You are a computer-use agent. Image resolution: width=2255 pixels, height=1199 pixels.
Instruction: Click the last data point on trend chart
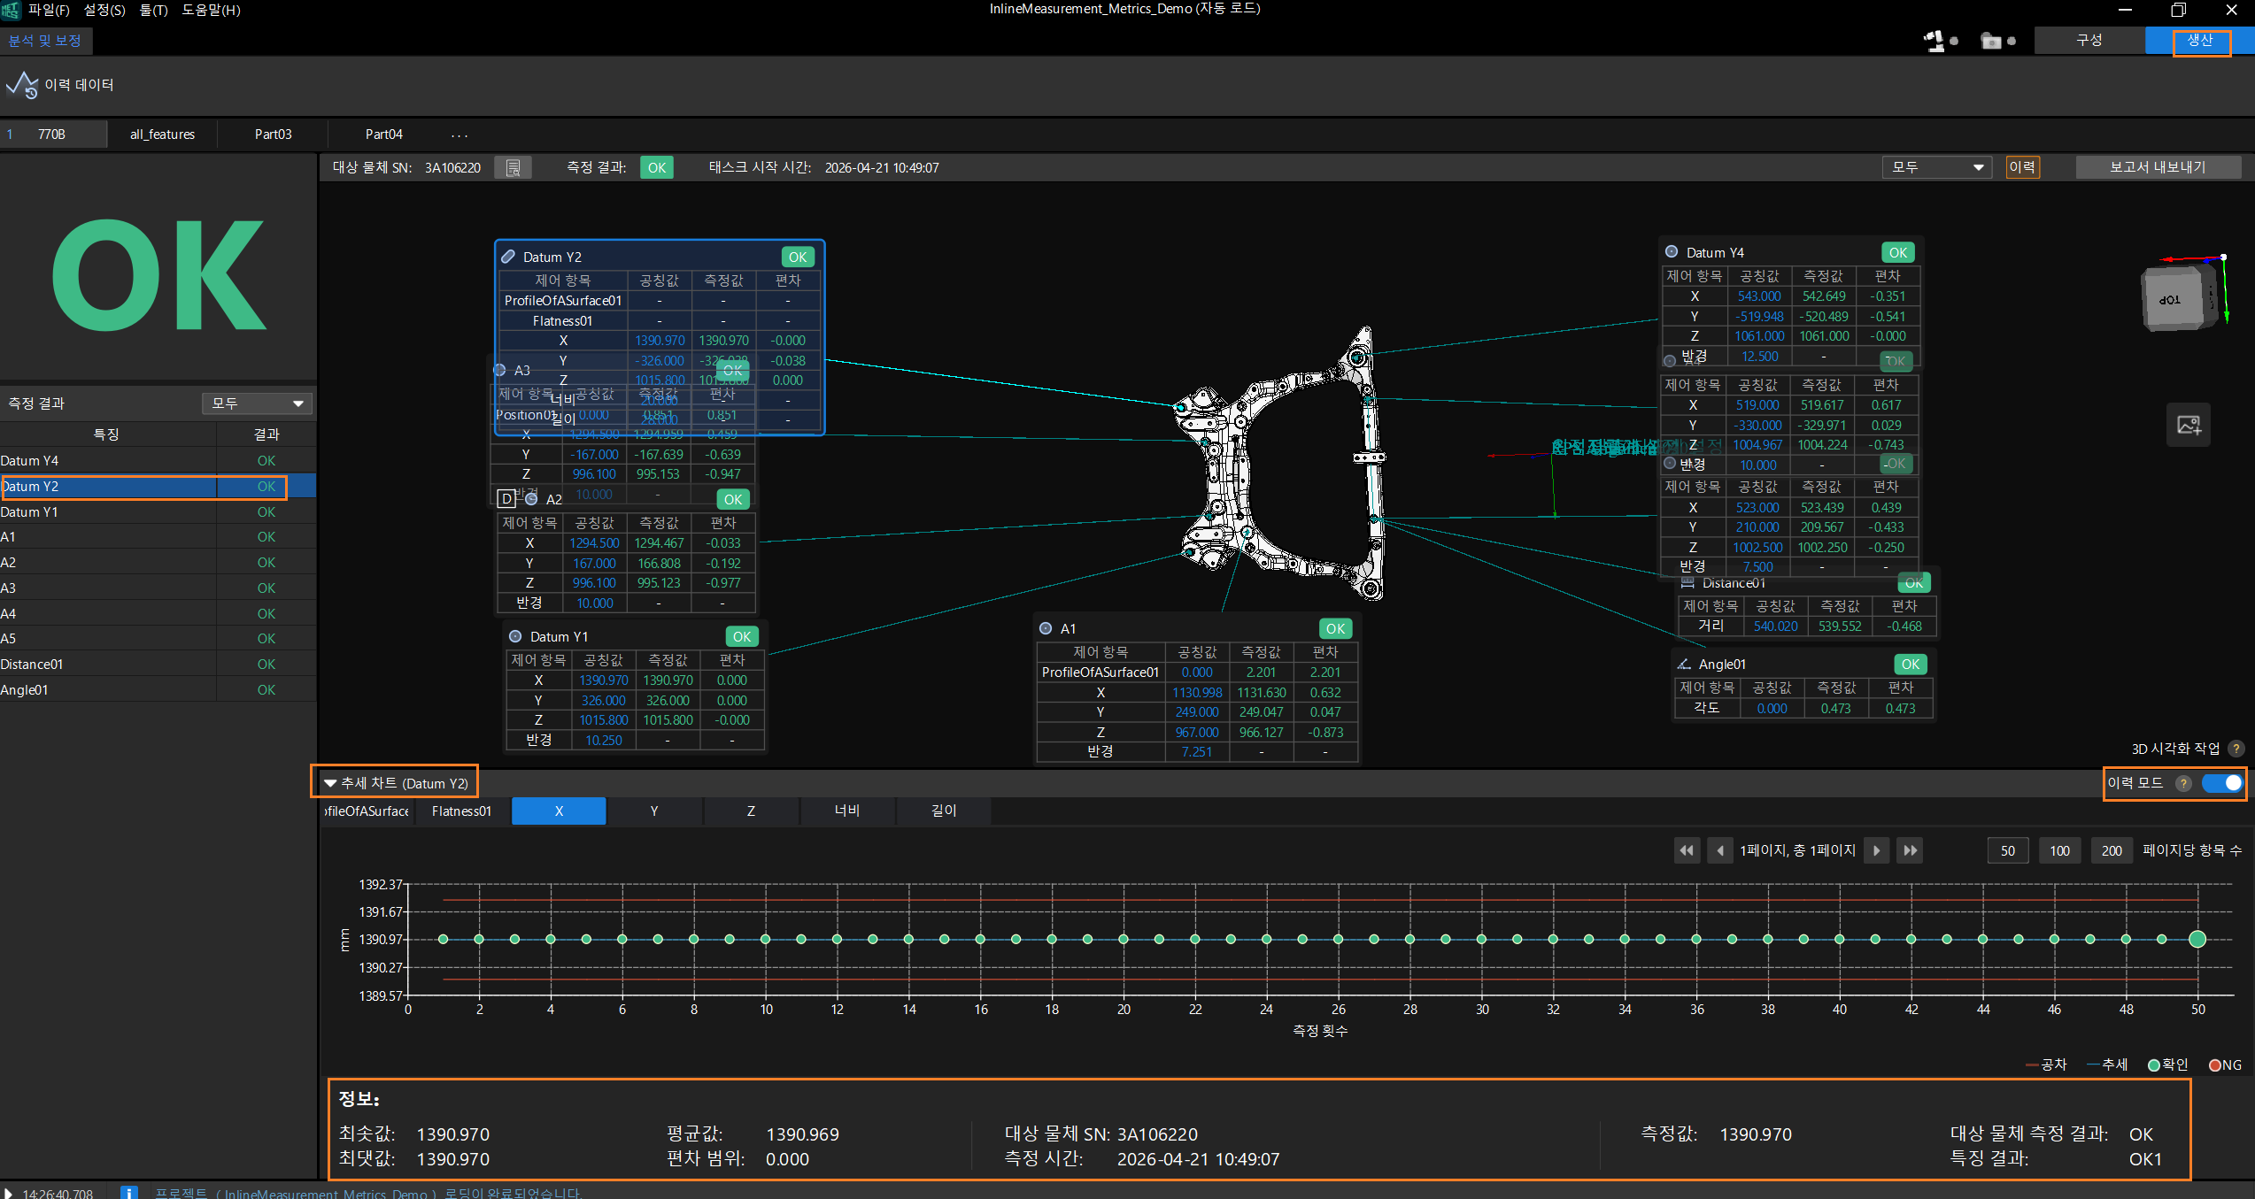click(2197, 939)
